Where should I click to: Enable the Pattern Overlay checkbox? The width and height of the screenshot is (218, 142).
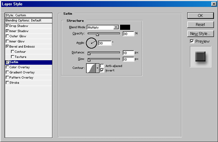pyautogui.click(x=7, y=77)
